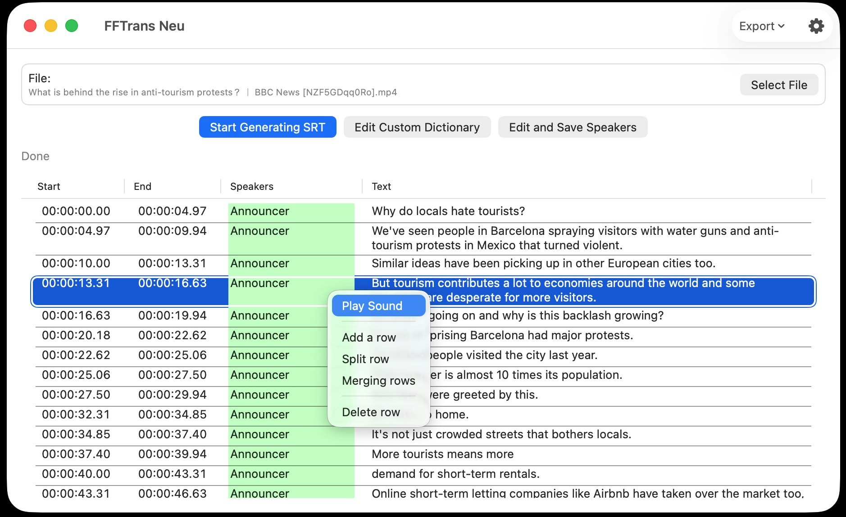
Task: Select start time 00:00:22.62 row
Action: click(76, 355)
